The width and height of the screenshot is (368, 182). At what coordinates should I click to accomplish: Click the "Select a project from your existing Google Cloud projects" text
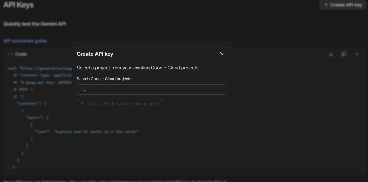point(137,68)
